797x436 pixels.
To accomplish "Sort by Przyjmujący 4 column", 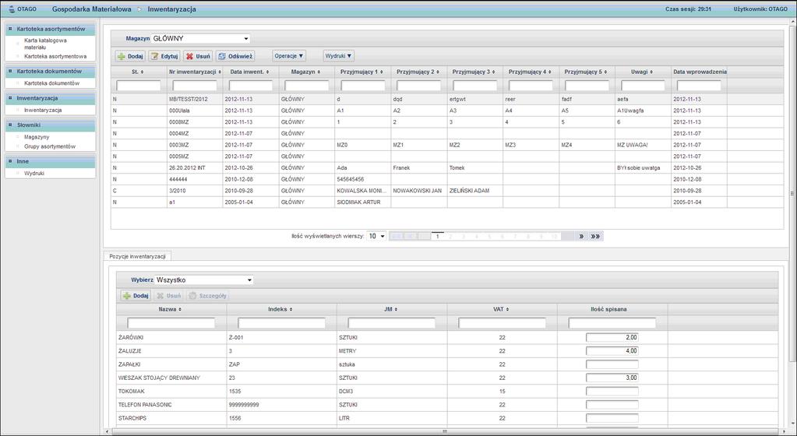I will tap(530, 72).
